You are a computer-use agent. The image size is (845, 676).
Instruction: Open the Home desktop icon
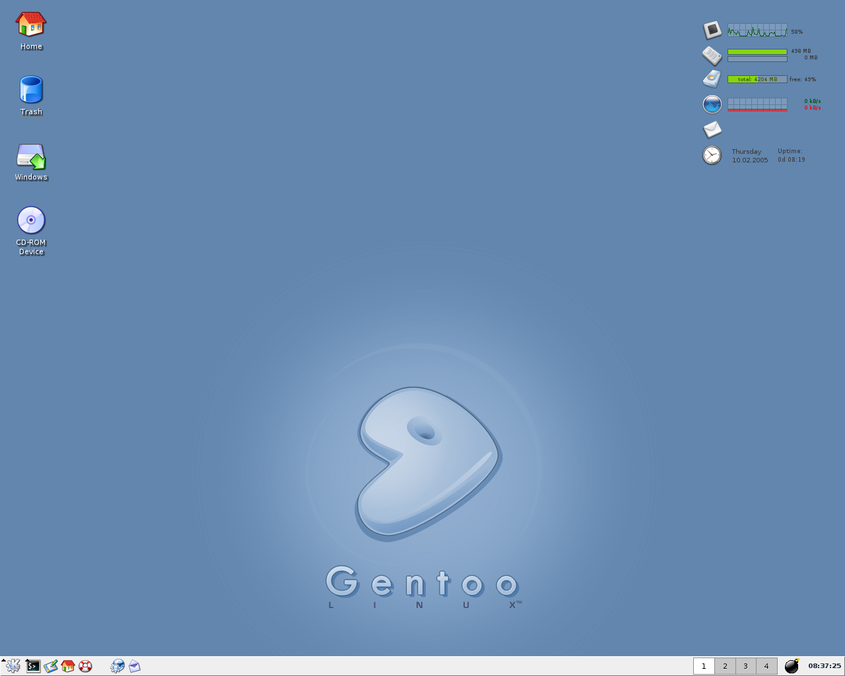pyautogui.click(x=31, y=24)
